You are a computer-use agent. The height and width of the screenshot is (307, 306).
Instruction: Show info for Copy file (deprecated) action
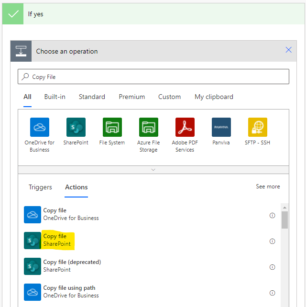tap(273, 267)
